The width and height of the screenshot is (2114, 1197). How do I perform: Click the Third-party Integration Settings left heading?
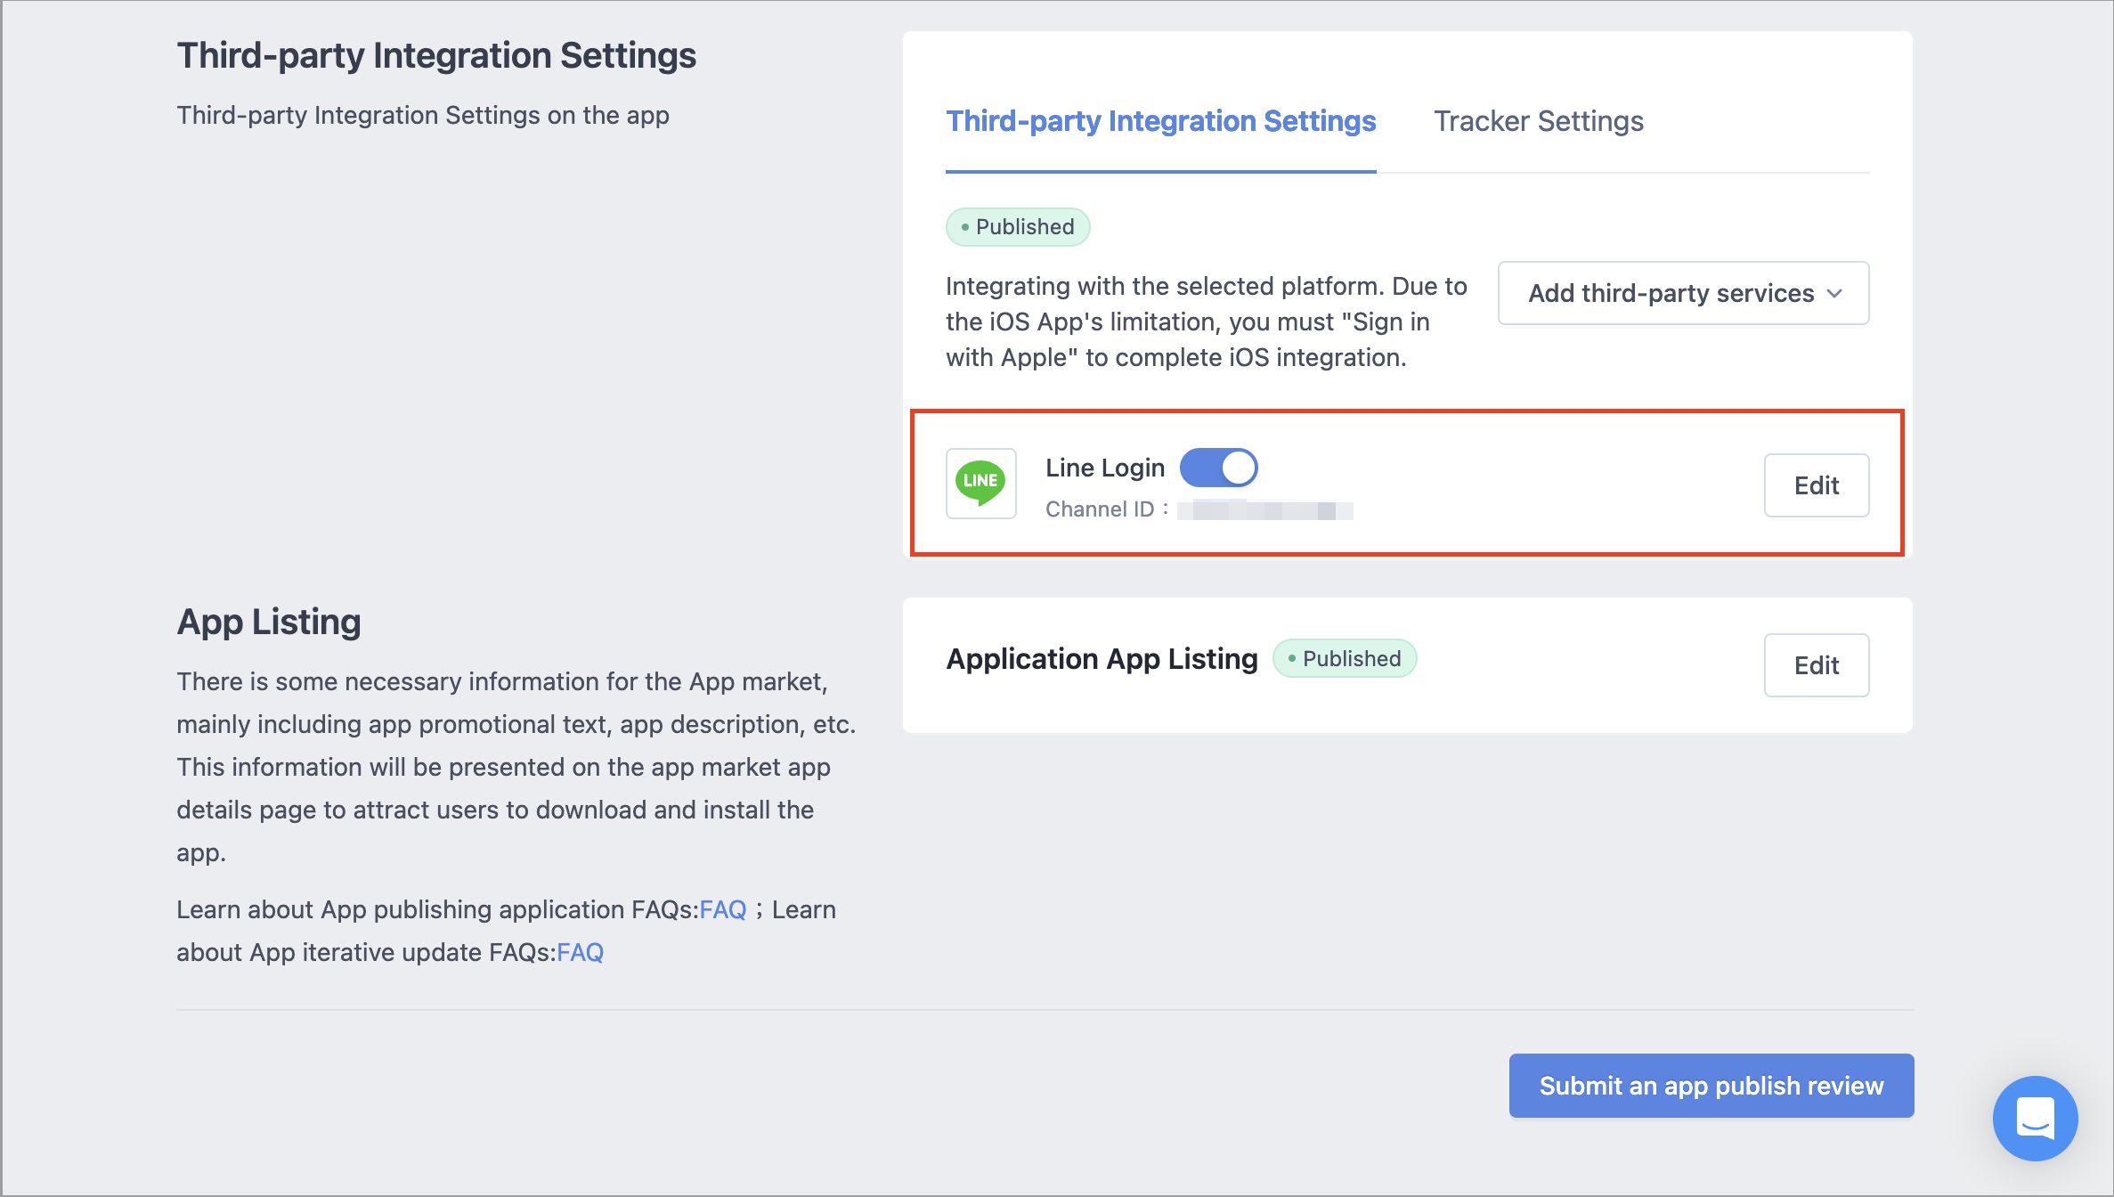[x=436, y=55]
